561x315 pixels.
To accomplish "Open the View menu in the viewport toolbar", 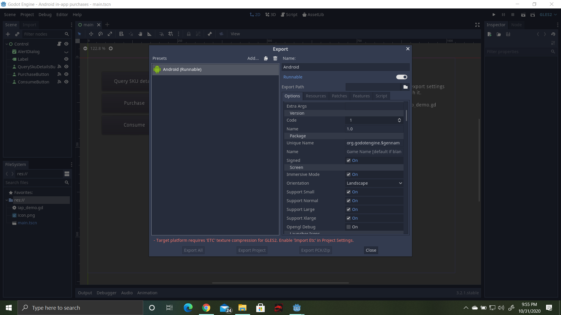I will (x=235, y=34).
